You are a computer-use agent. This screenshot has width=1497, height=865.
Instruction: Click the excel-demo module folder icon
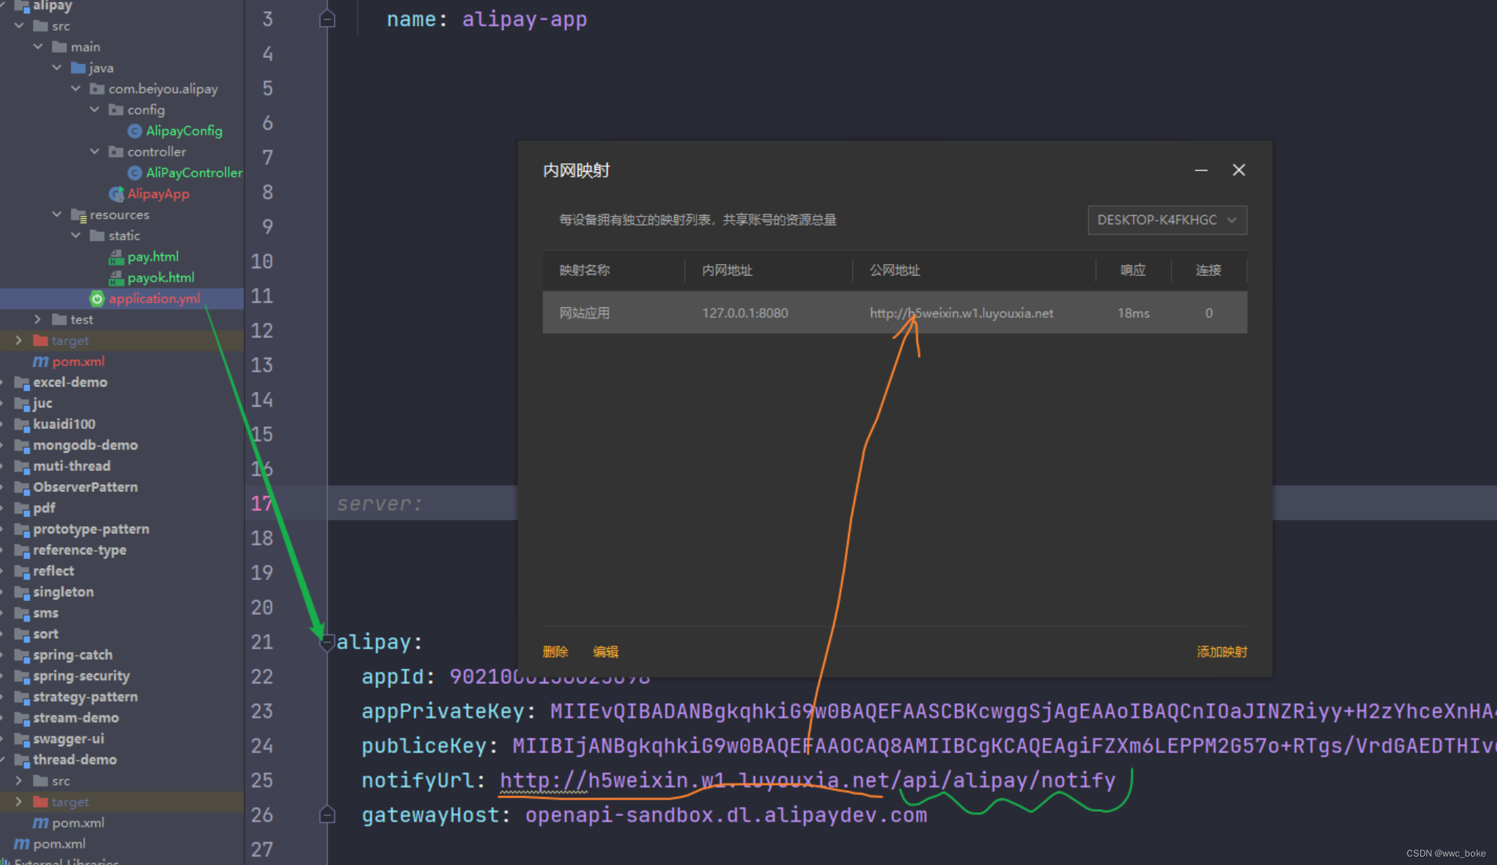[22, 382]
